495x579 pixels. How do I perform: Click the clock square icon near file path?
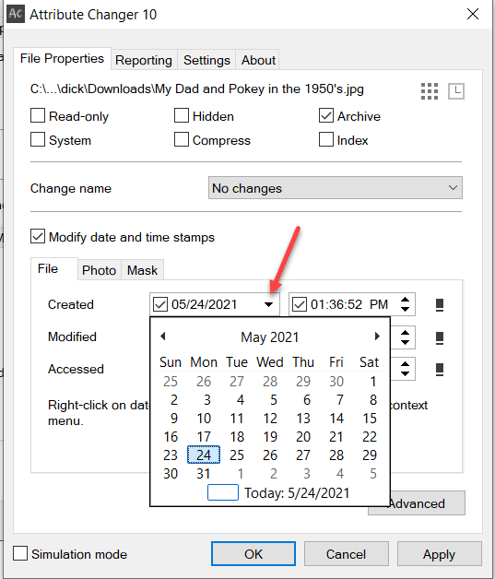456,91
